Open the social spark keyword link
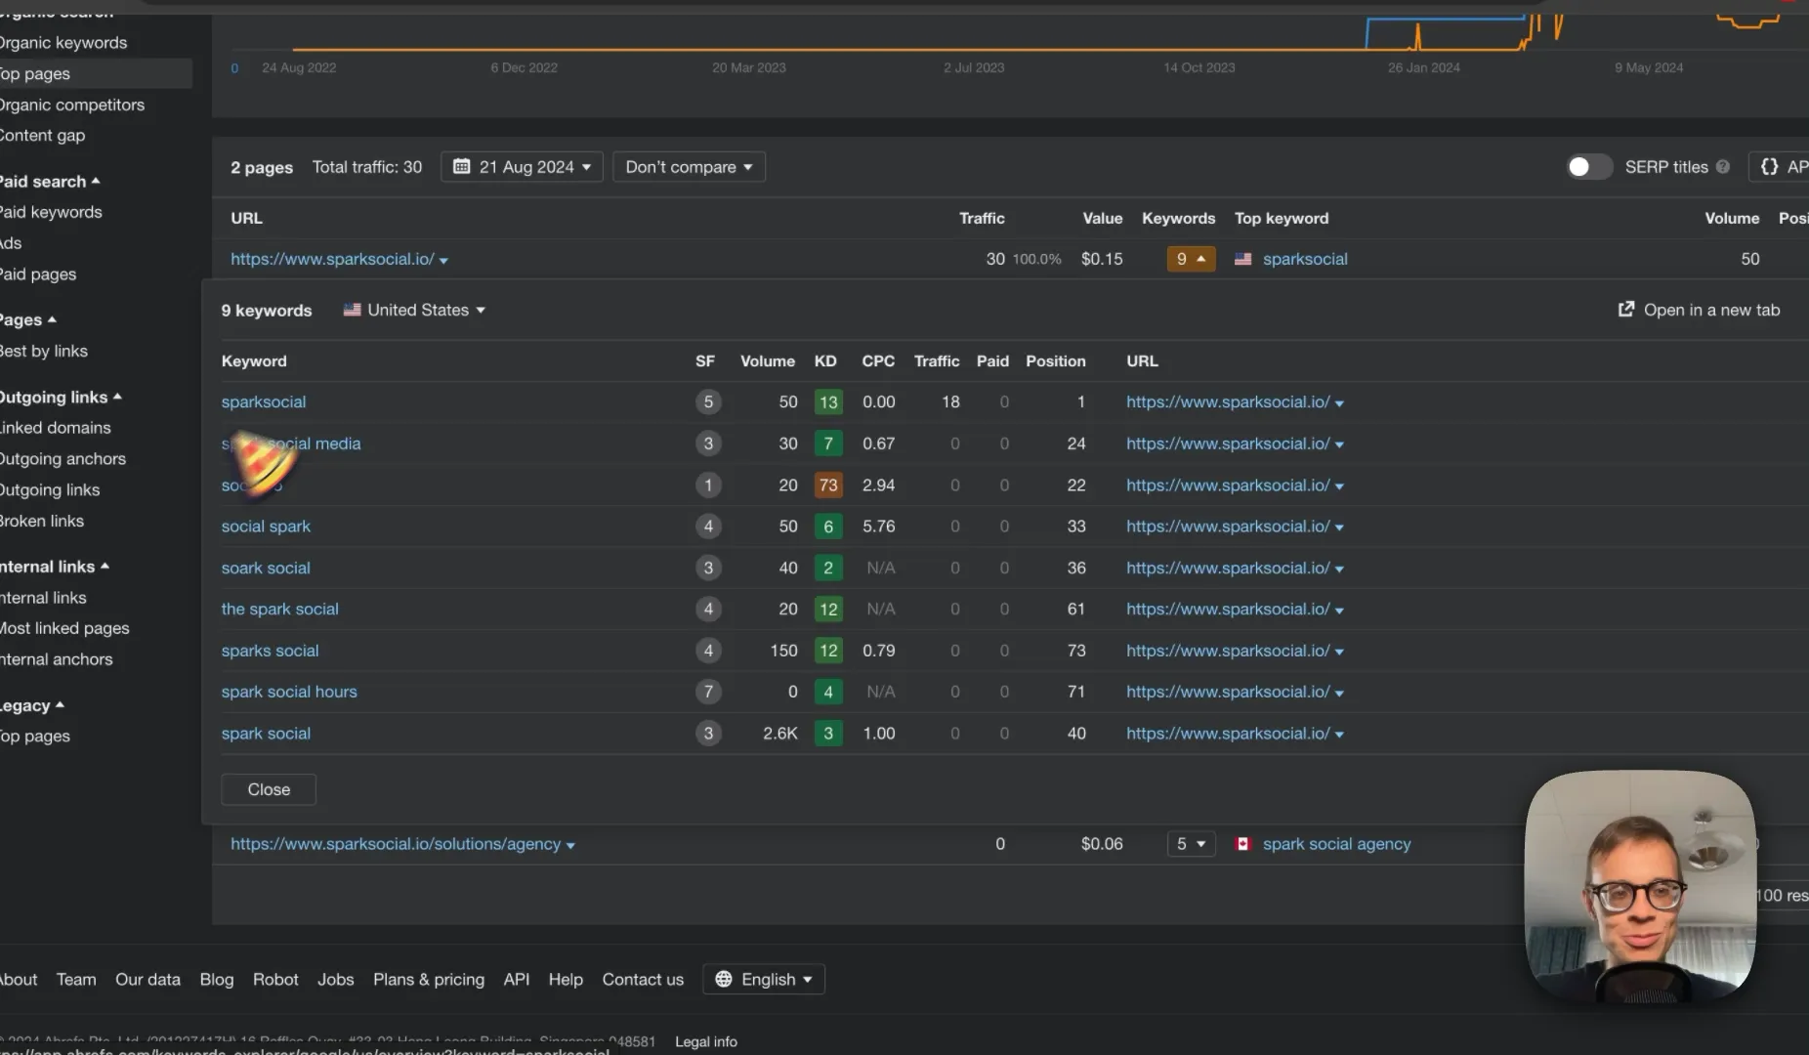 [266, 527]
